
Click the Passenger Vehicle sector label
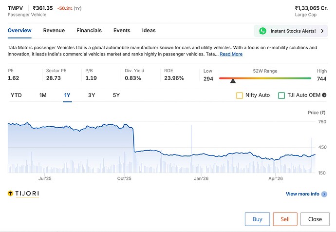[x=27, y=15]
